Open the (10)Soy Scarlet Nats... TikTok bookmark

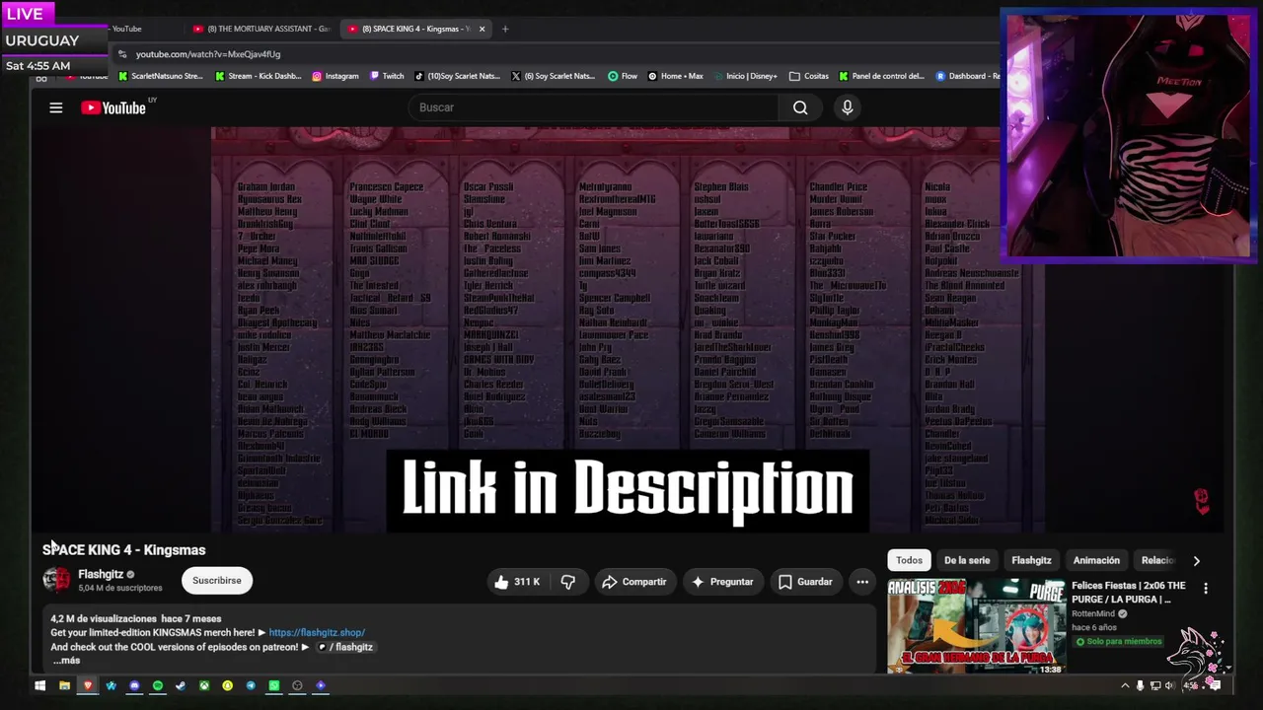458,76
